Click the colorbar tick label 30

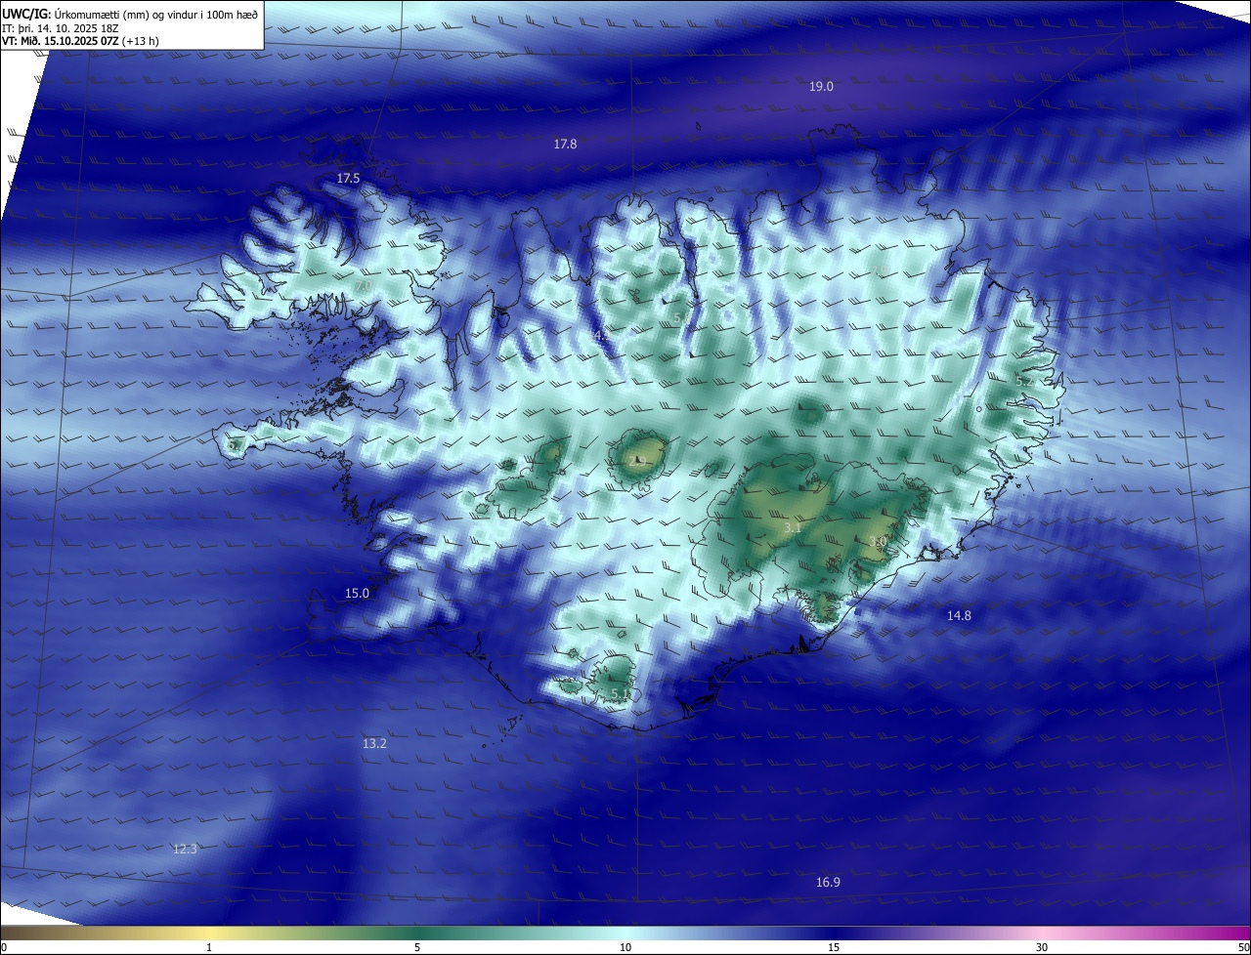click(1042, 947)
